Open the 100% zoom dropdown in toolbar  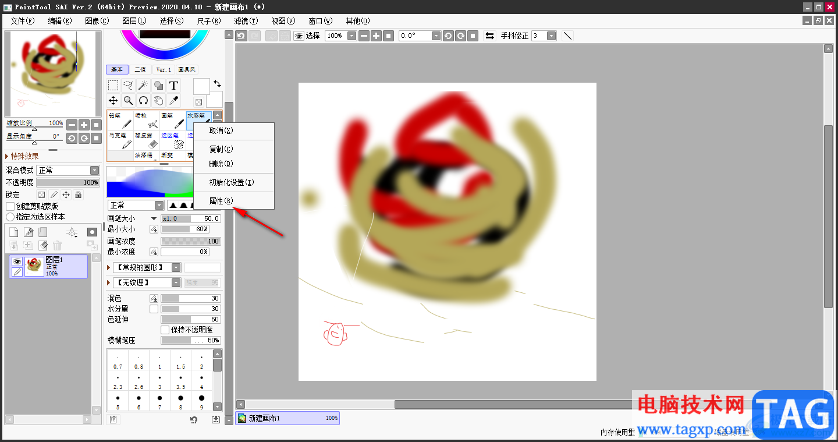(x=351, y=36)
